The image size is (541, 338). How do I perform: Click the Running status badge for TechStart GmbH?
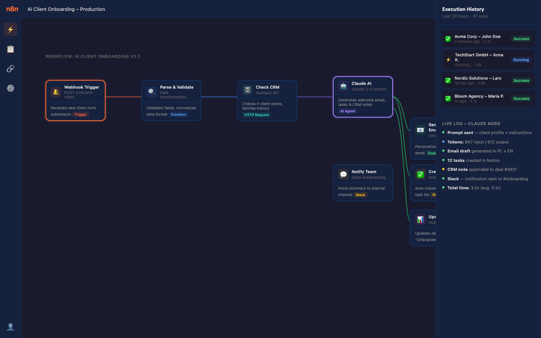521,59
